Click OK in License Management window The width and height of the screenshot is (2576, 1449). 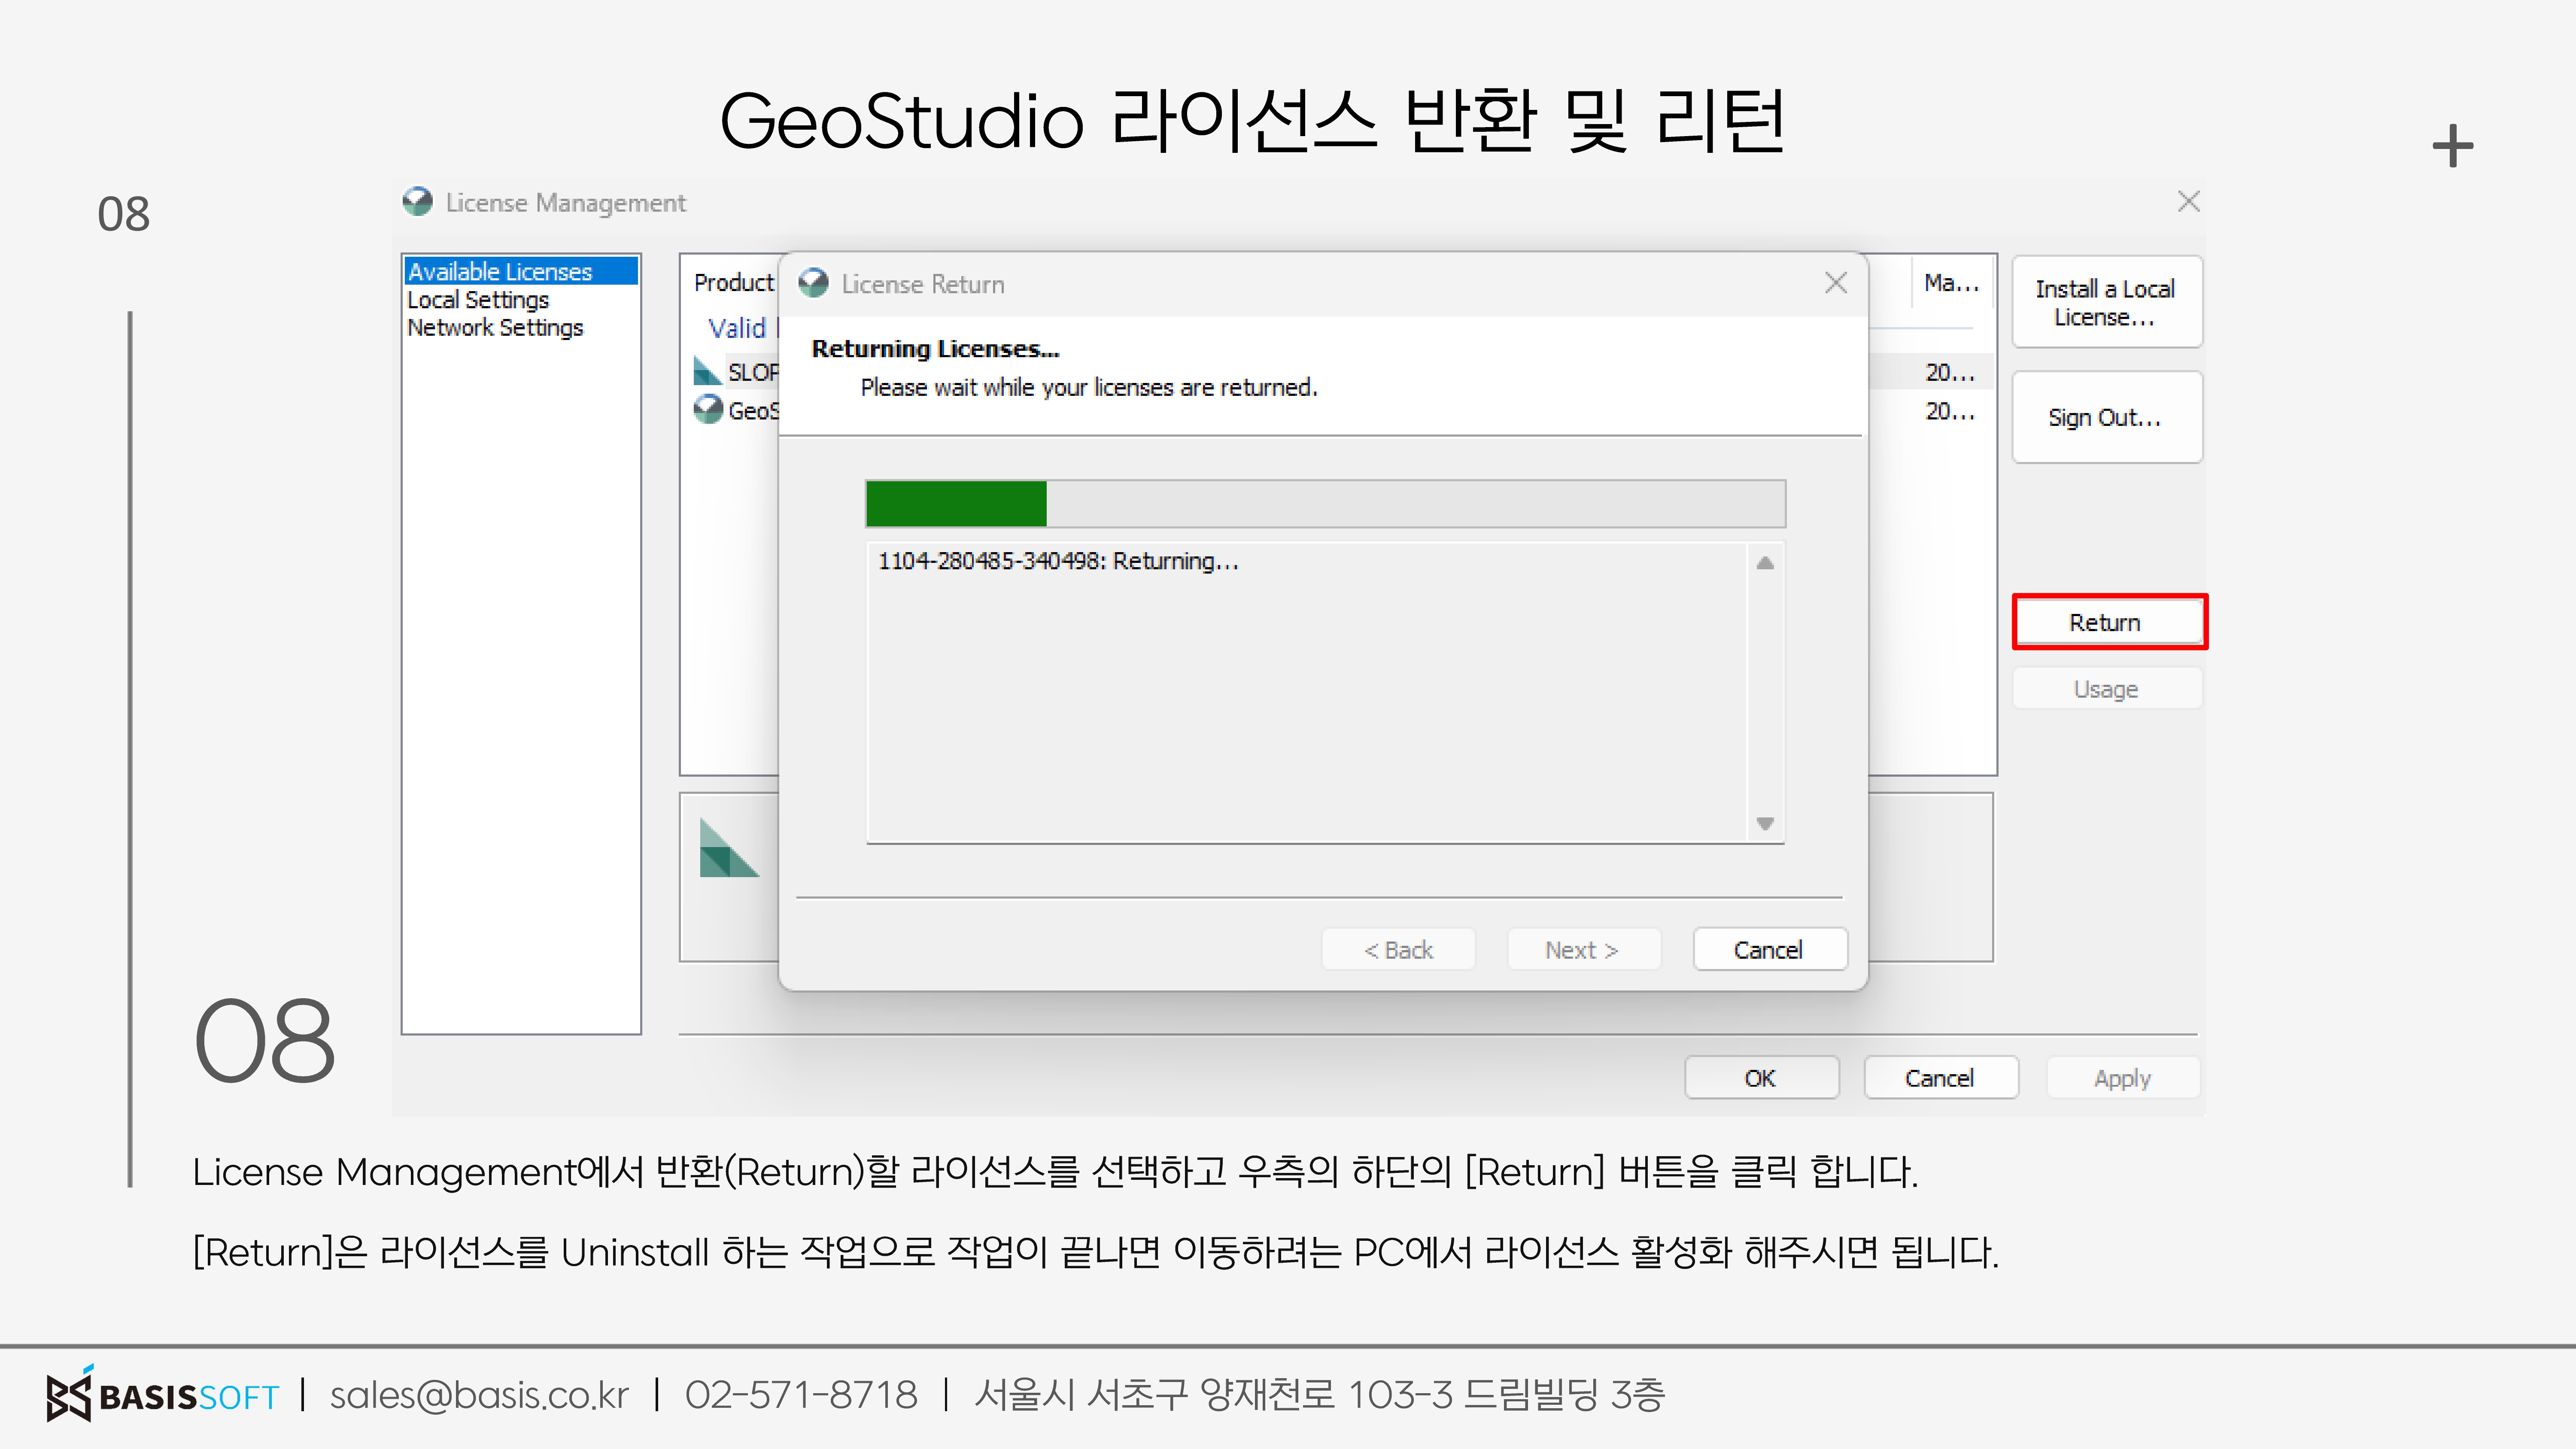(x=1761, y=1078)
